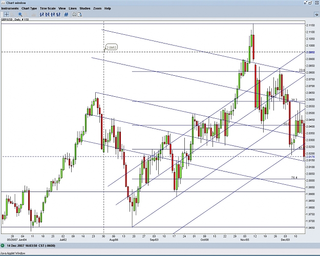Click the greyed zoom out magnifier icon
Screen dimensions: 320x256
pyautogui.click(x=26, y=14)
